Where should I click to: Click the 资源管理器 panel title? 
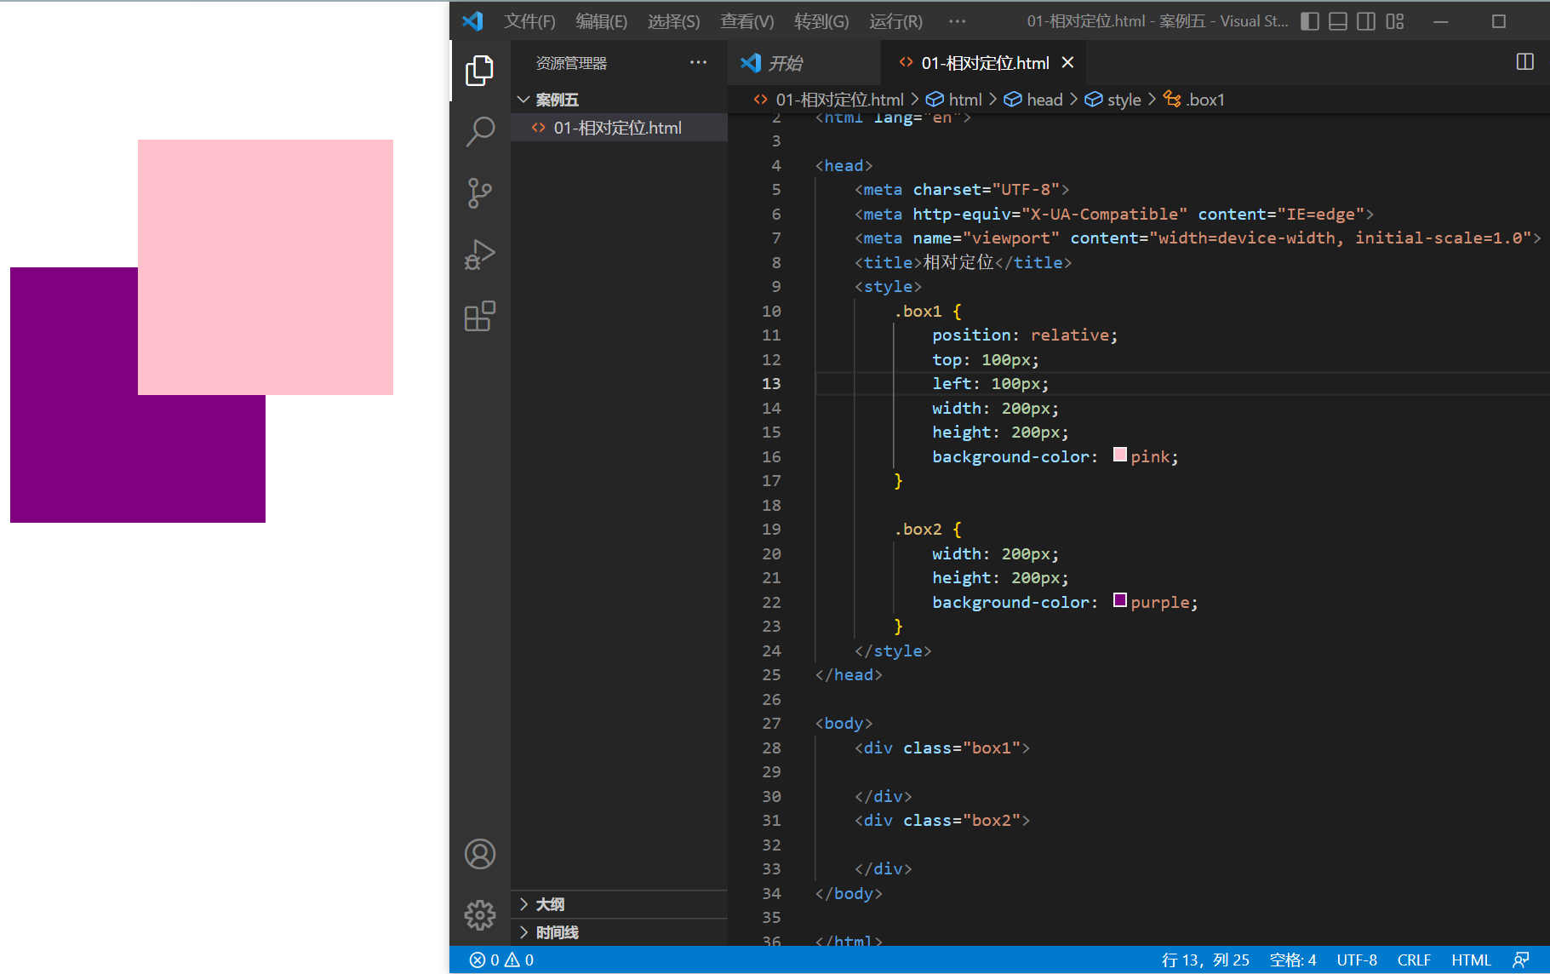coord(571,63)
